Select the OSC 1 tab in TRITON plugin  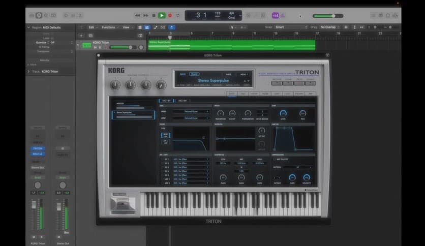click(166, 101)
